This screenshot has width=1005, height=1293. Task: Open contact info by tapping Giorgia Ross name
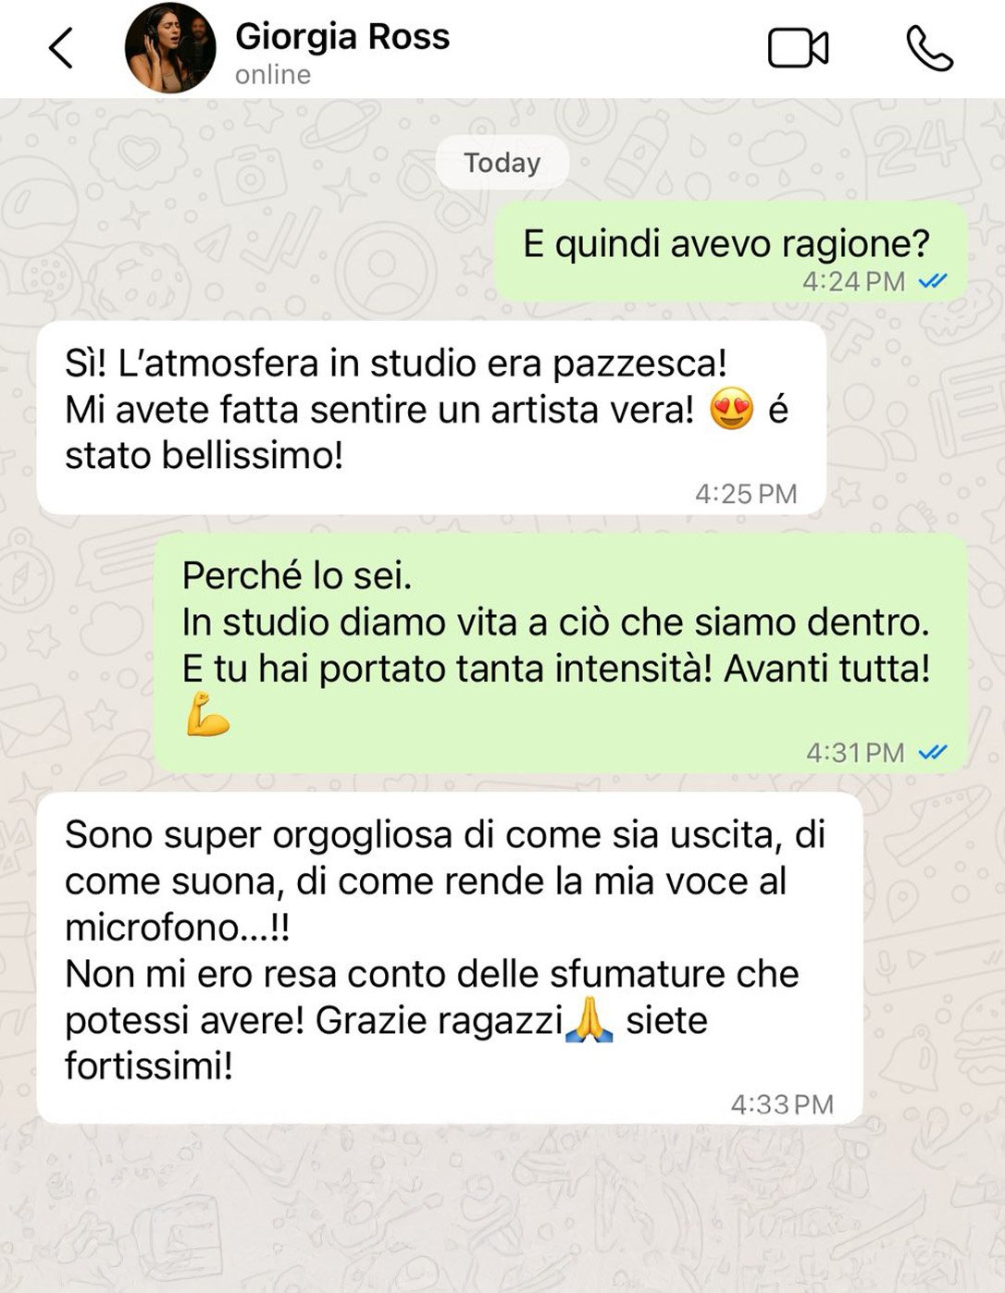point(342,37)
